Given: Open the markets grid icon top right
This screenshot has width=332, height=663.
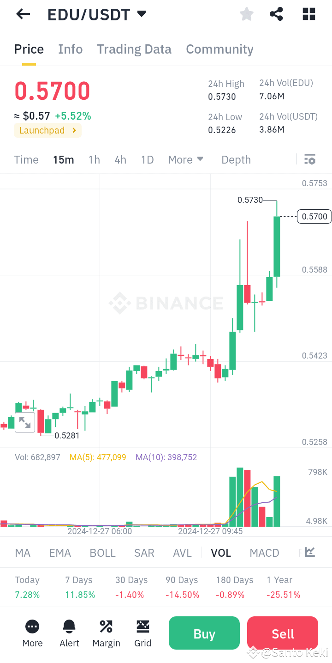Looking at the screenshot, I should pyautogui.click(x=308, y=14).
